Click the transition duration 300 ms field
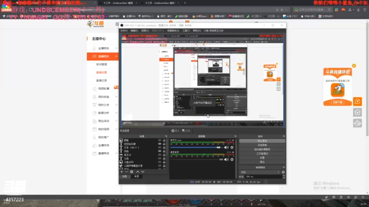Image resolution: width=369 pixels, height=207 pixels. (263, 177)
